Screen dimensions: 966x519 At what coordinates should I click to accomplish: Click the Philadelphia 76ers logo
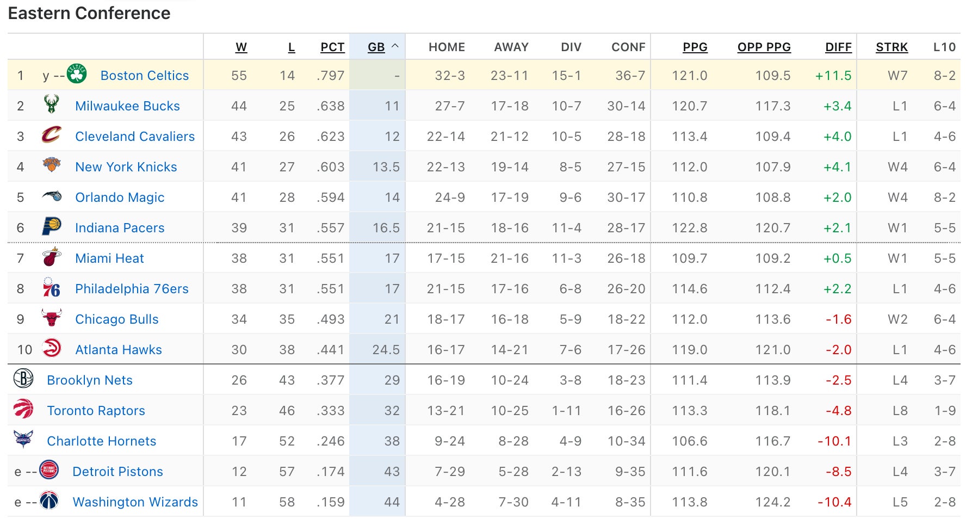[52, 288]
